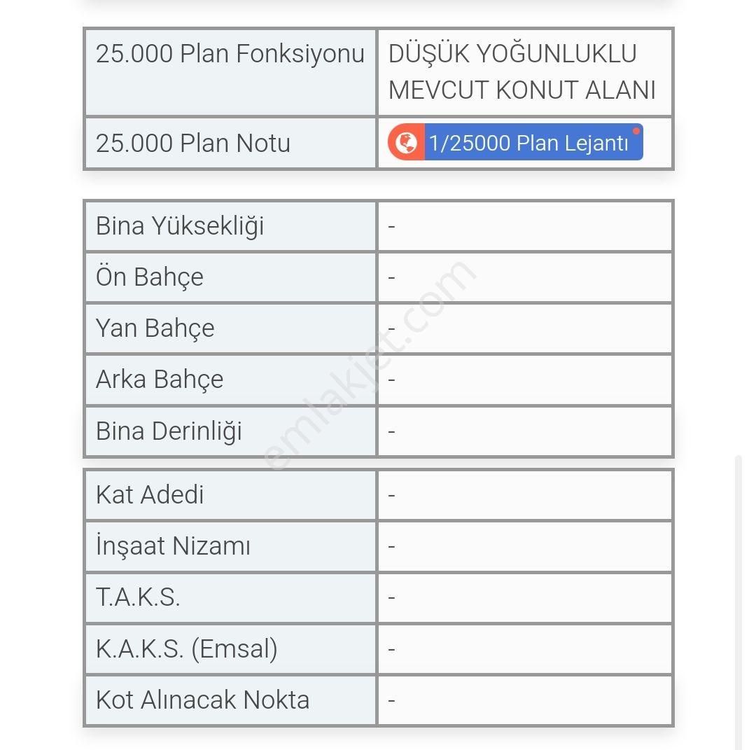Open the 1/25000 Plan Lejantı button
This screenshot has width=756, height=750.
(515, 142)
